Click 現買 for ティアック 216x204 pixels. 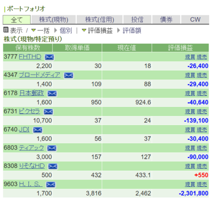tap(190, 148)
